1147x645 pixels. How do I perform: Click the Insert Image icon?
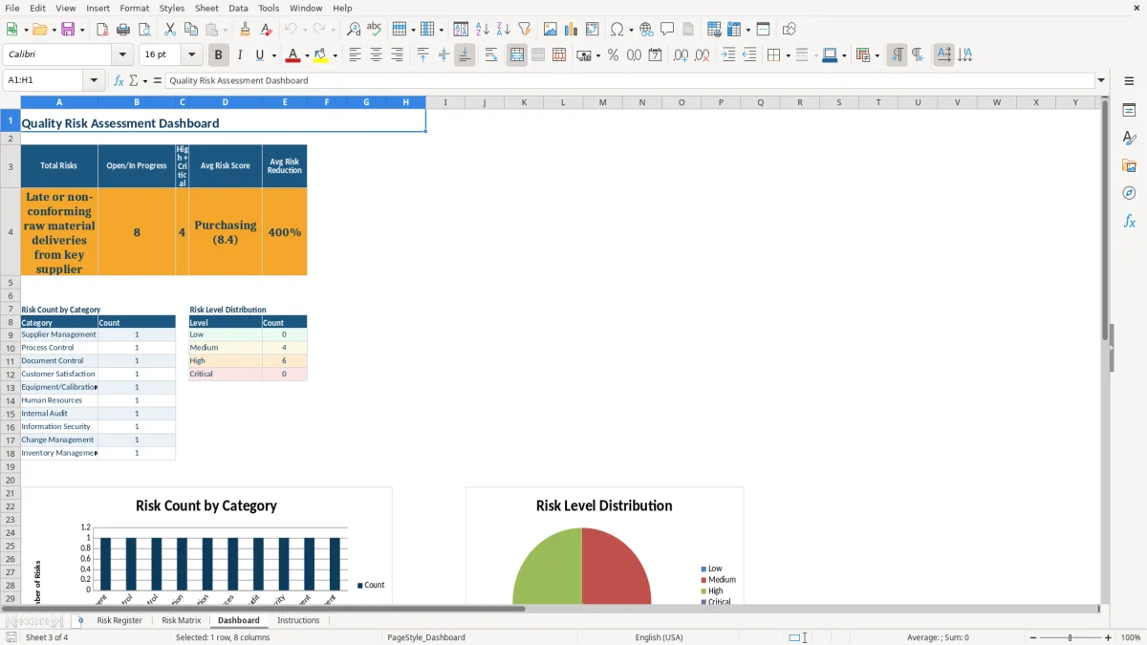[x=551, y=29]
